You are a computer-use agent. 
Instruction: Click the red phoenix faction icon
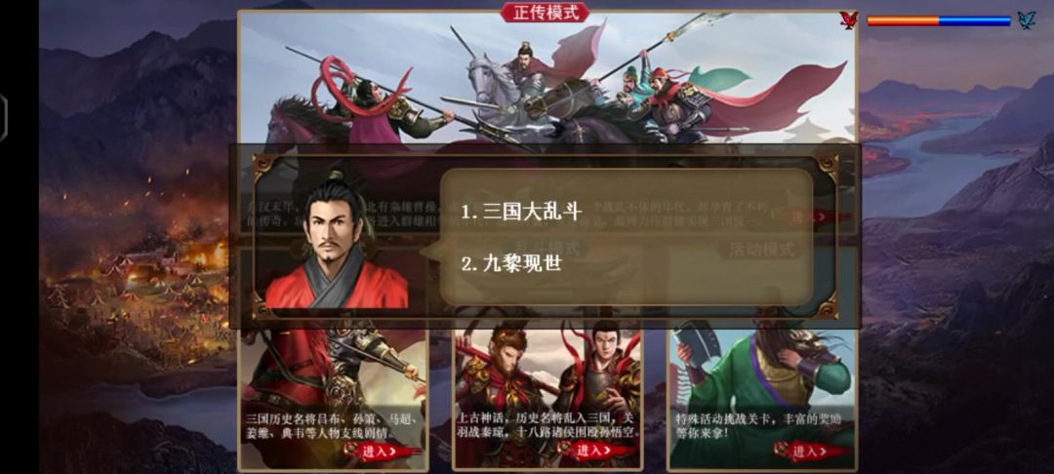coord(849,20)
